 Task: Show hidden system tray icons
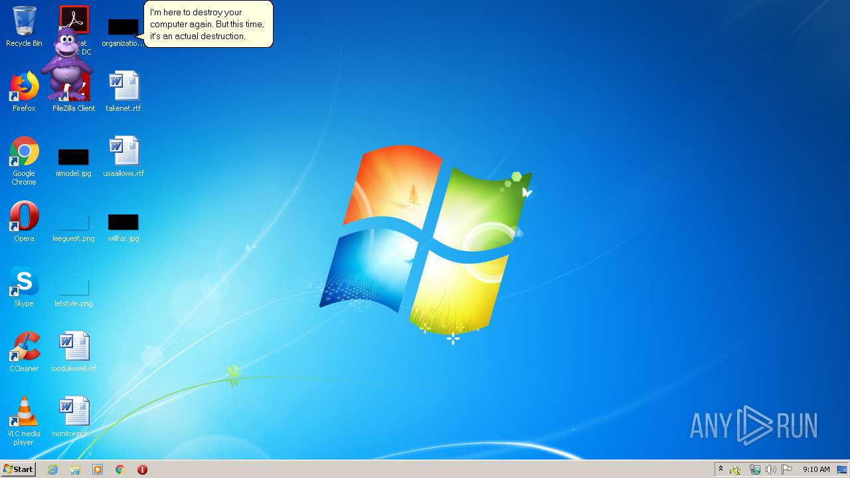(721, 469)
